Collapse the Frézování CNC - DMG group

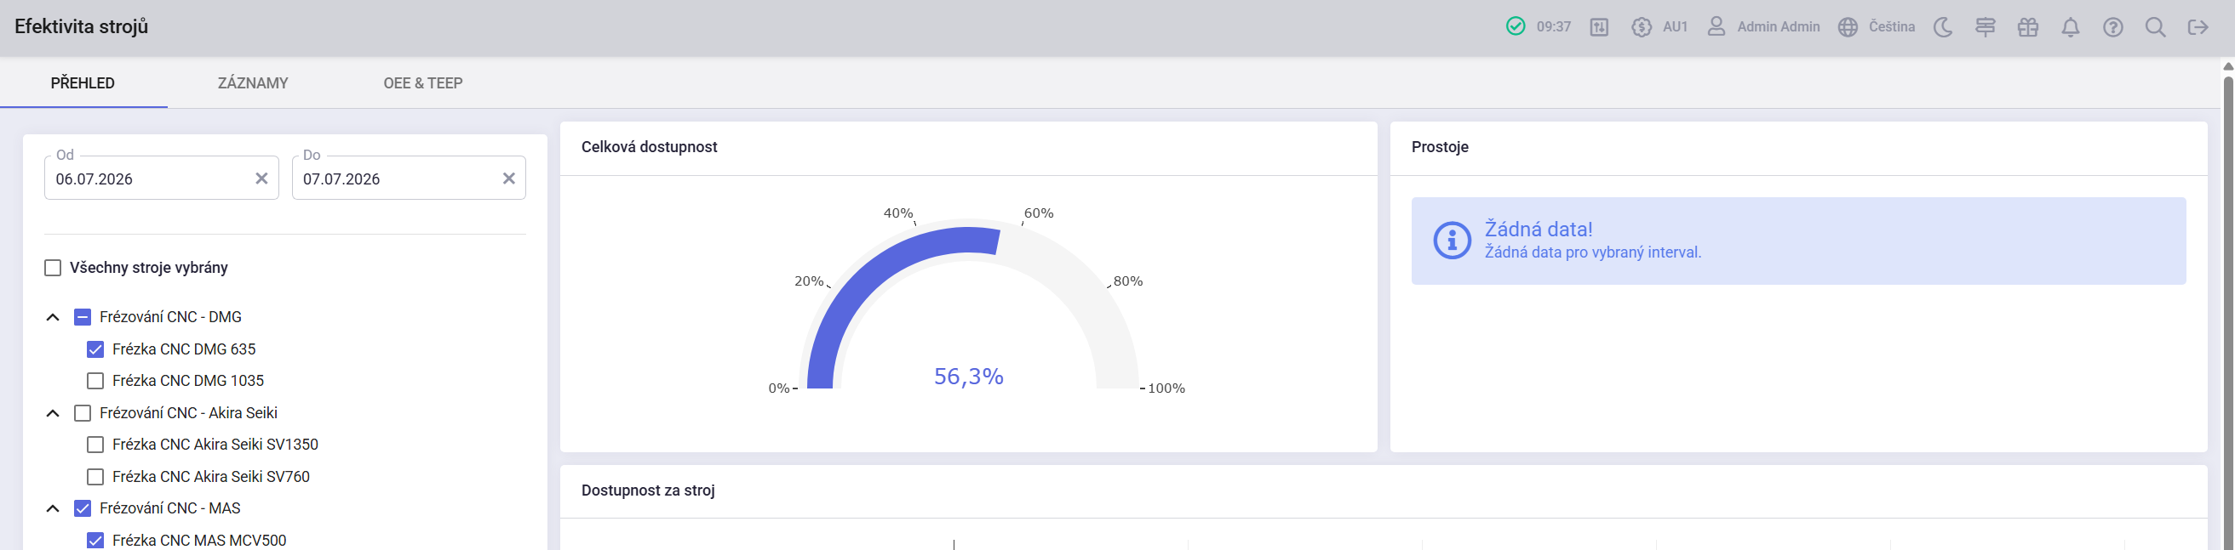[x=53, y=317]
